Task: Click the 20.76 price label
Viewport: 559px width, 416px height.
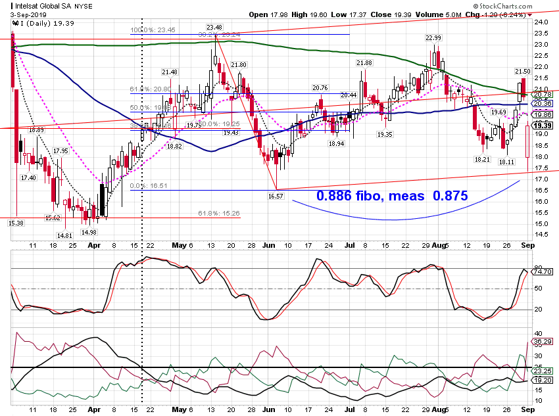Action: pos(320,87)
